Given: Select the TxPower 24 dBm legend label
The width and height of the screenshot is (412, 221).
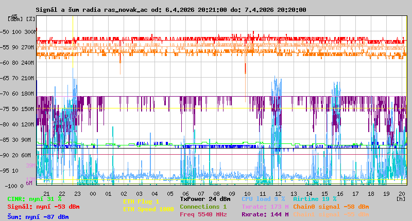Looking at the screenshot, I should (x=205, y=199).
